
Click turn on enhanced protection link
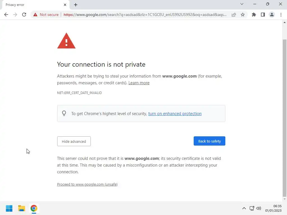tap(175, 114)
